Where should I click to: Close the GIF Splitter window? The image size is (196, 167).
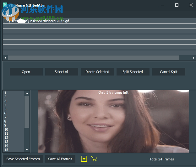[x=191, y=5]
